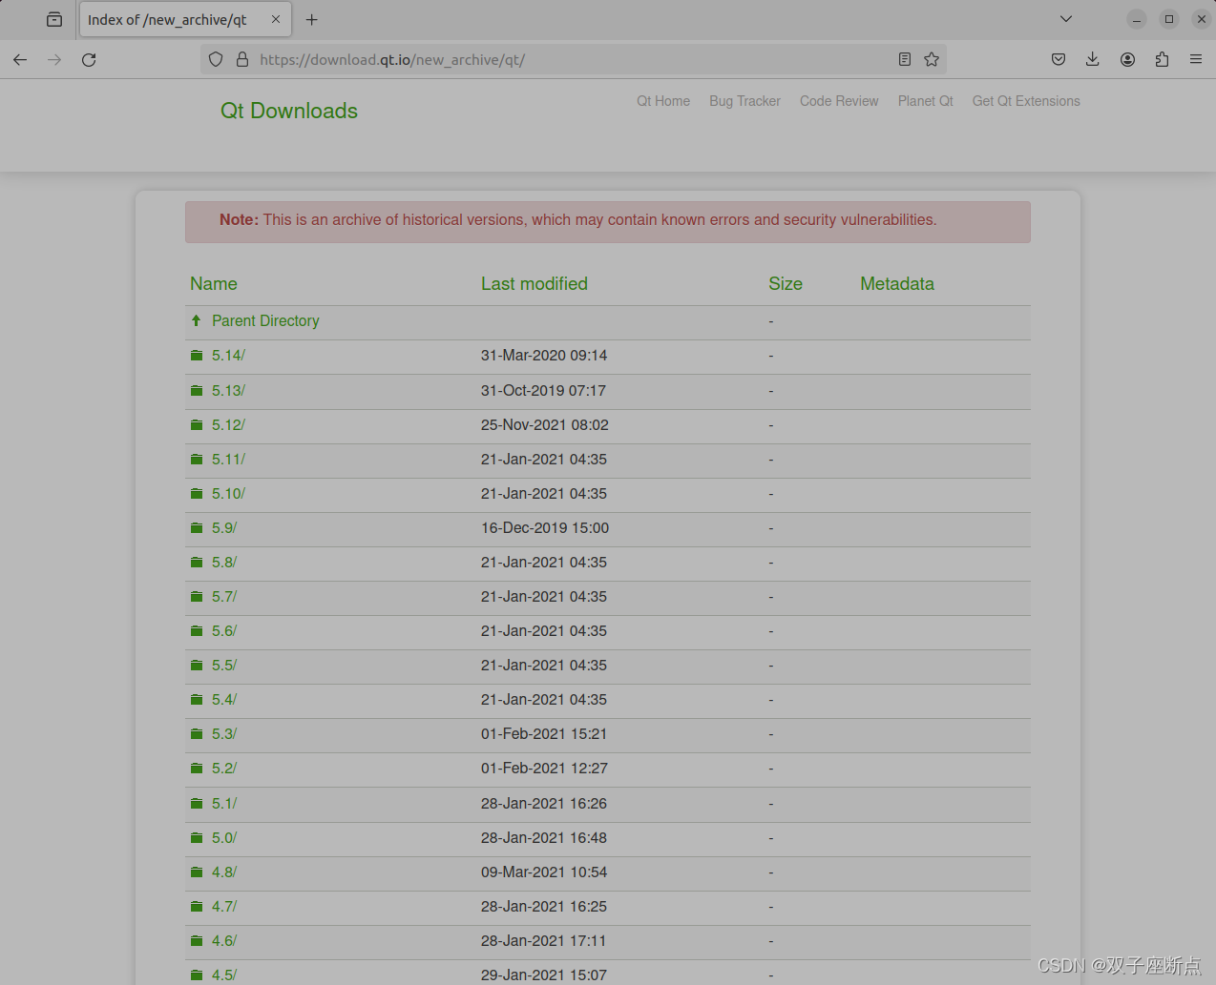Click folder icon beside 5.14/
This screenshot has width=1216, height=985.
[x=196, y=355]
